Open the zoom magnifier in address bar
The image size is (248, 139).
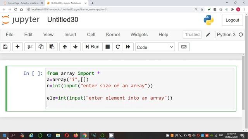[x=196, y=9]
